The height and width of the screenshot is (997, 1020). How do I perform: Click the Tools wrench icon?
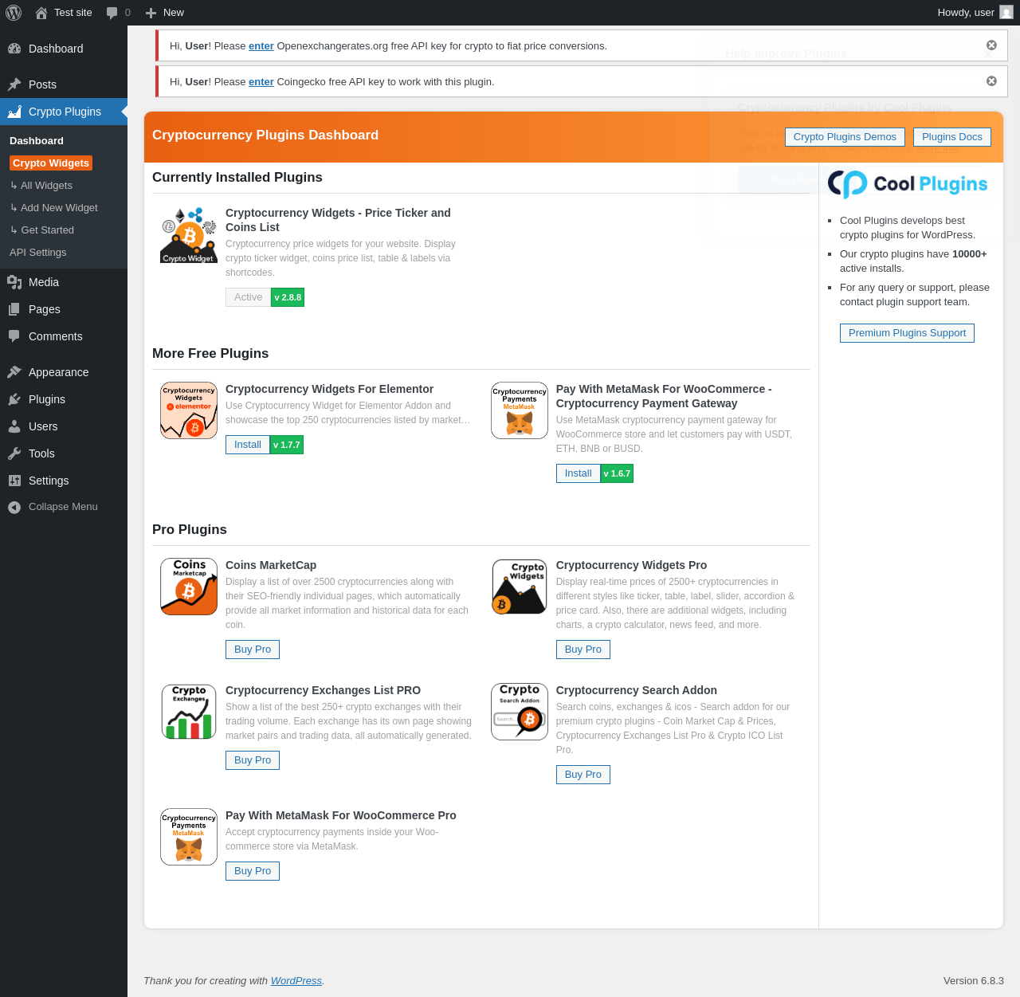coord(14,453)
